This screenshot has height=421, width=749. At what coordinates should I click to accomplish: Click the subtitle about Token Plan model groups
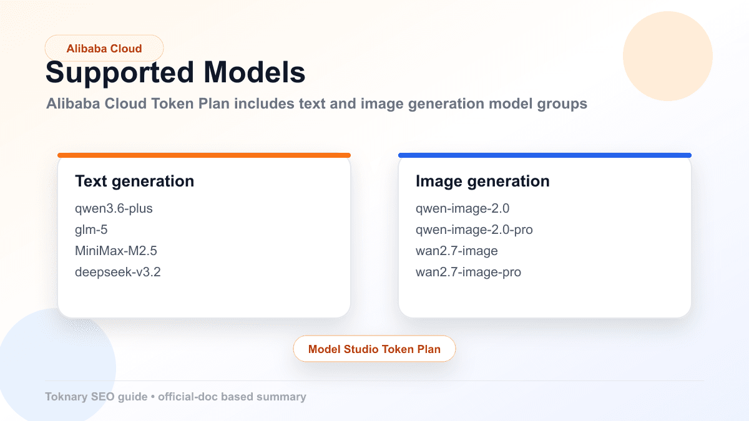(316, 104)
